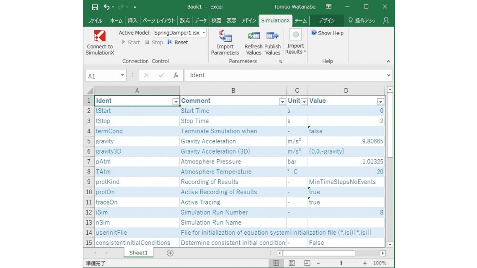Undo the last action

tap(107, 7)
